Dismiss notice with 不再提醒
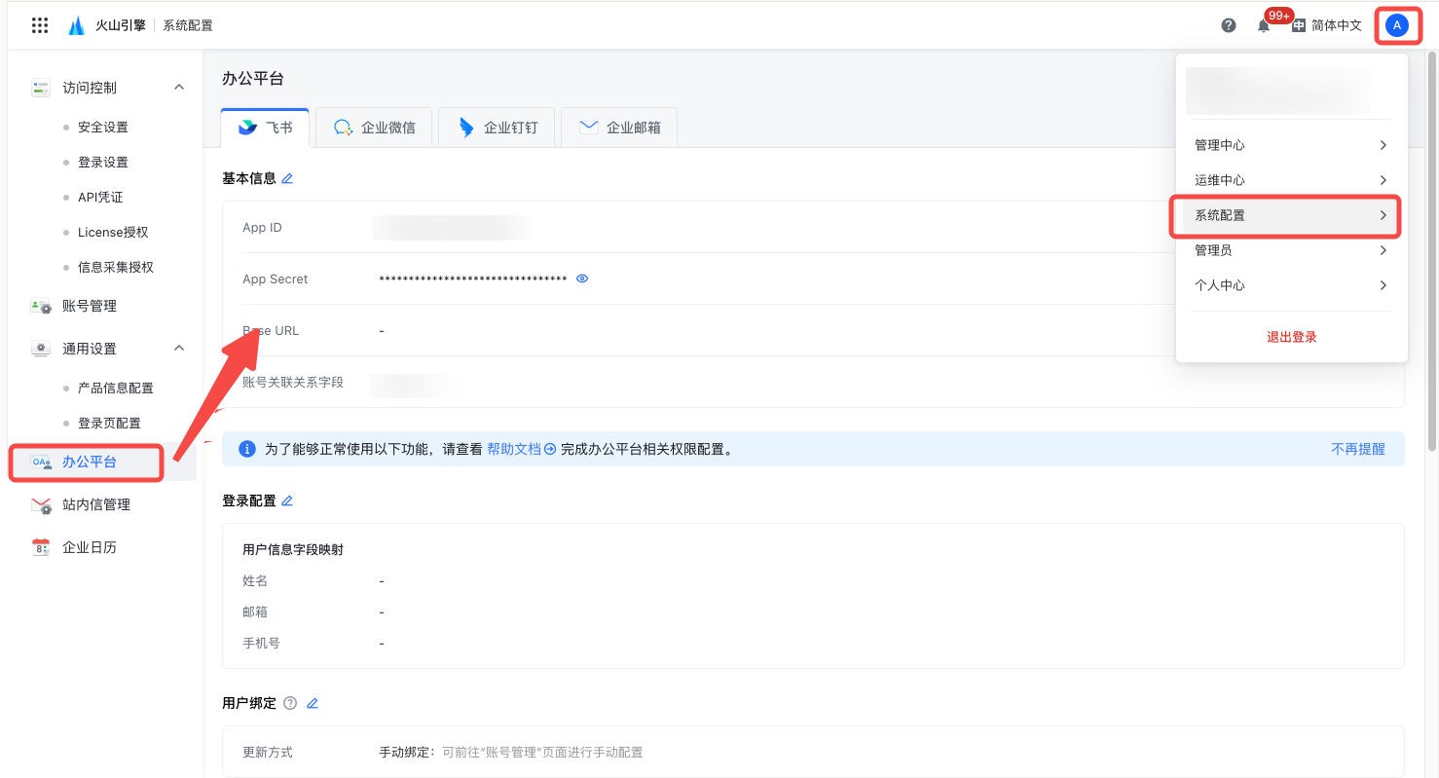This screenshot has width=1439, height=778. pyautogui.click(x=1357, y=449)
